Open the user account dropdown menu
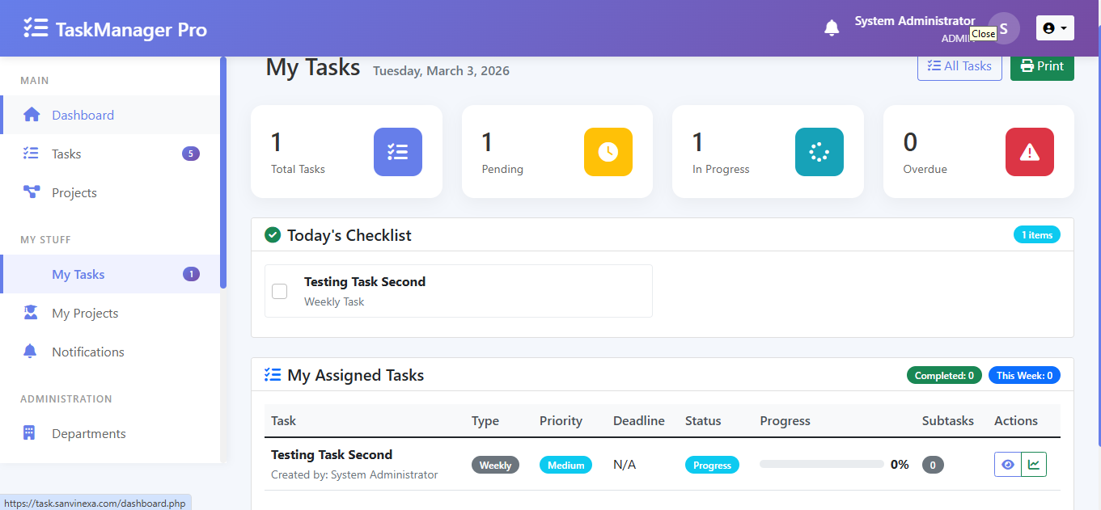Screen dimensions: 1101x510 tap(1055, 28)
